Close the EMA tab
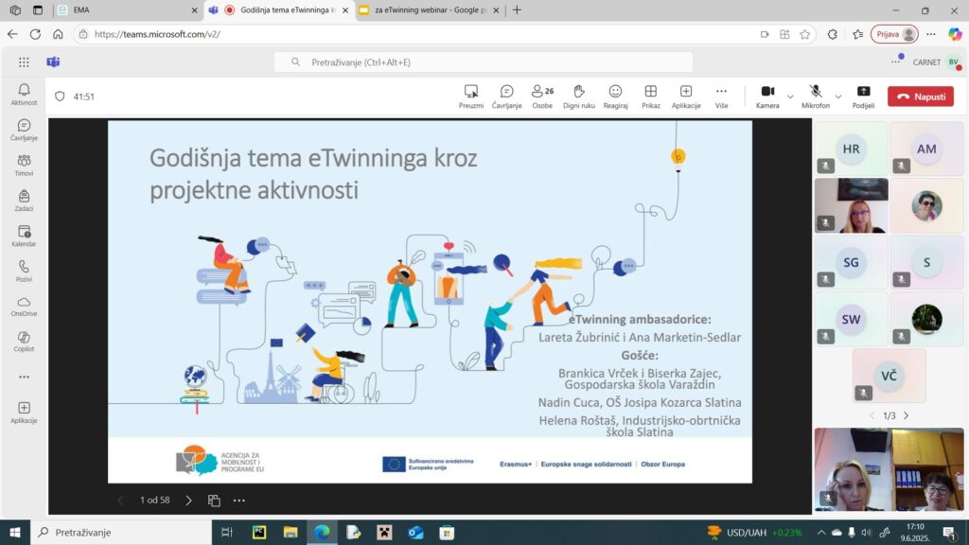The image size is (969, 545). point(194,9)
